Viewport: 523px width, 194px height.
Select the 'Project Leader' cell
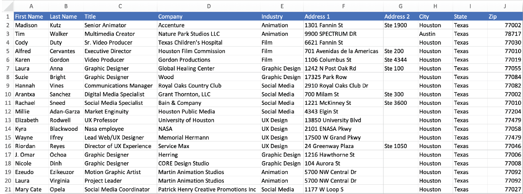tap(120, 181)
